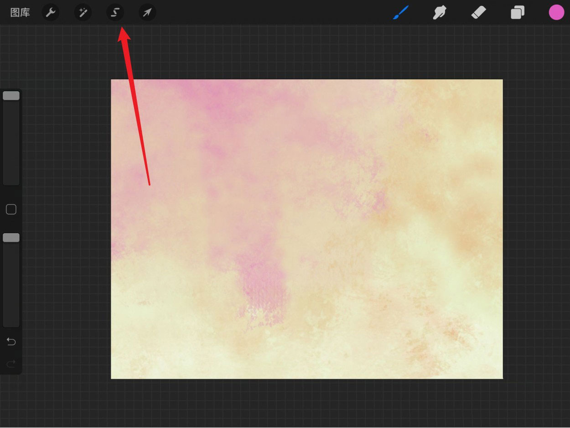Screen dimensions: 570x428
Task: Activate the Transform arrow tool
Action: [x=147, y=13]
